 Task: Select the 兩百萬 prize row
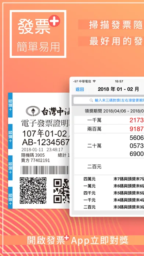tap(109, 129)
